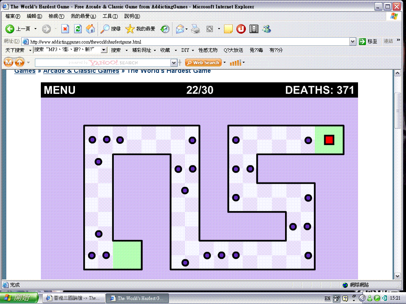Image resolution: width=406 pixels, height=304 pixels.
Task: Click the Q?大放送 toolbar link
Action: [233, 50]
